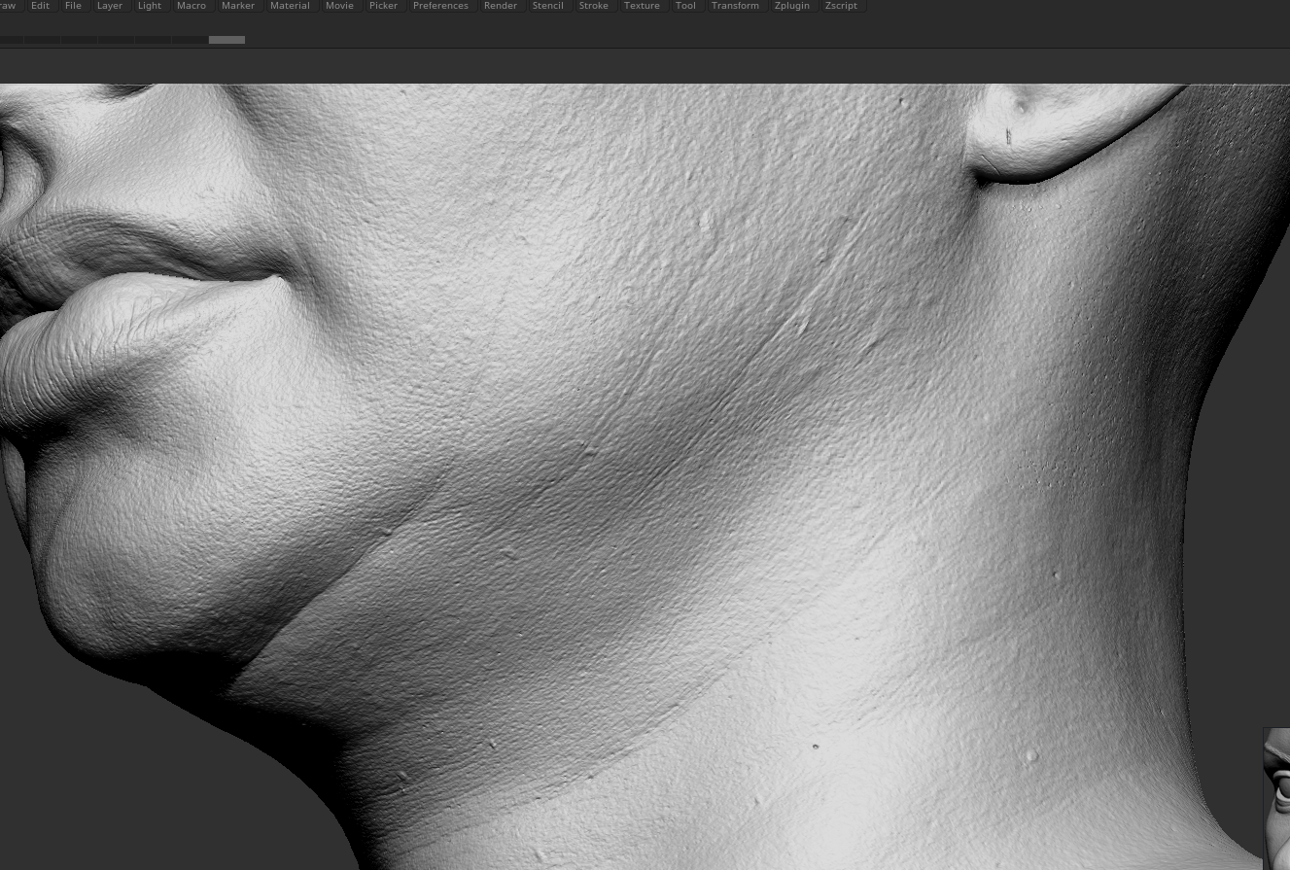This screenshot has width=1290, height=870.
Task: Open the File menu
Action: tap(73, 6)
